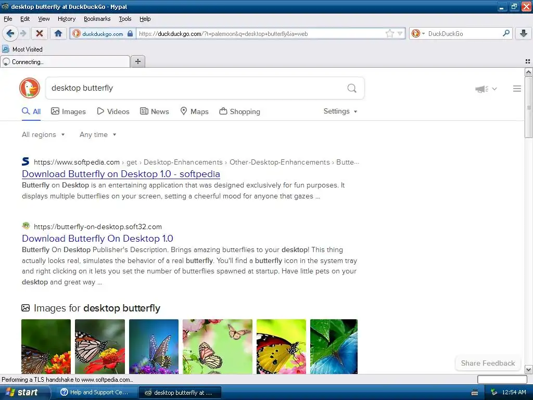The width and height of the screenshot is (533, 400).
Task: Open the hamburger side menu
Action: (517, 89)
